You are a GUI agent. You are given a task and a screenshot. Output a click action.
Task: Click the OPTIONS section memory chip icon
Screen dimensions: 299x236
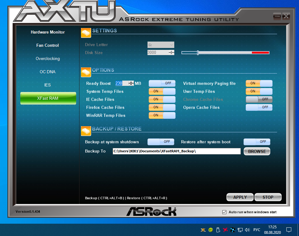pyautogui.click(x=86, y=72)
